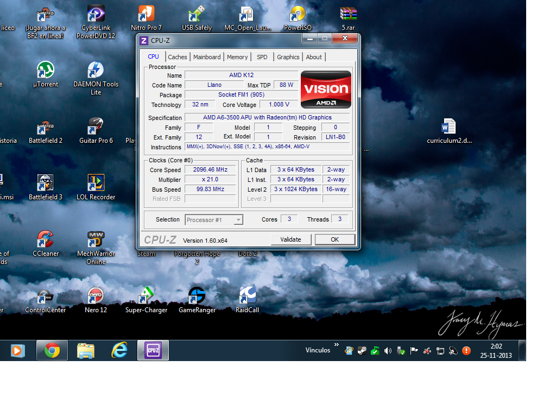Select the LOL Recorder desktop icon
Image resolution: width=556 pixels, height=417 pixels.
click(96, 187)
